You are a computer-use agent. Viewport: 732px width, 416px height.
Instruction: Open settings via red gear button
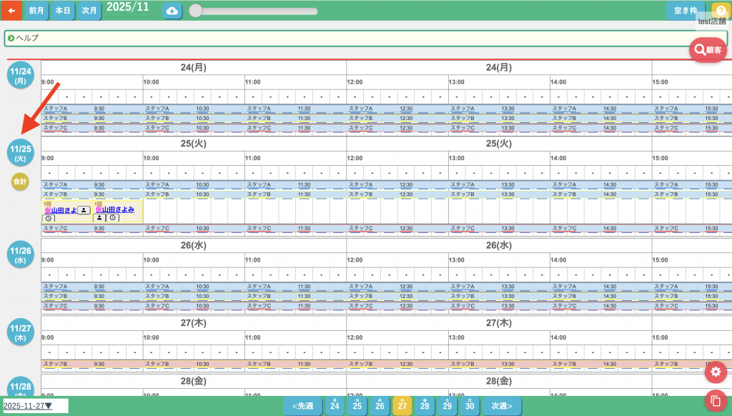point(716,372)
